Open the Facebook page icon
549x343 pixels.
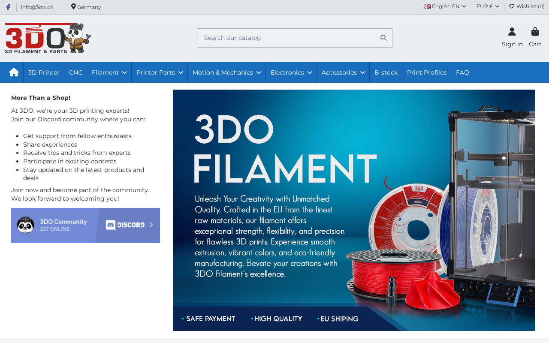coord(8,7)
